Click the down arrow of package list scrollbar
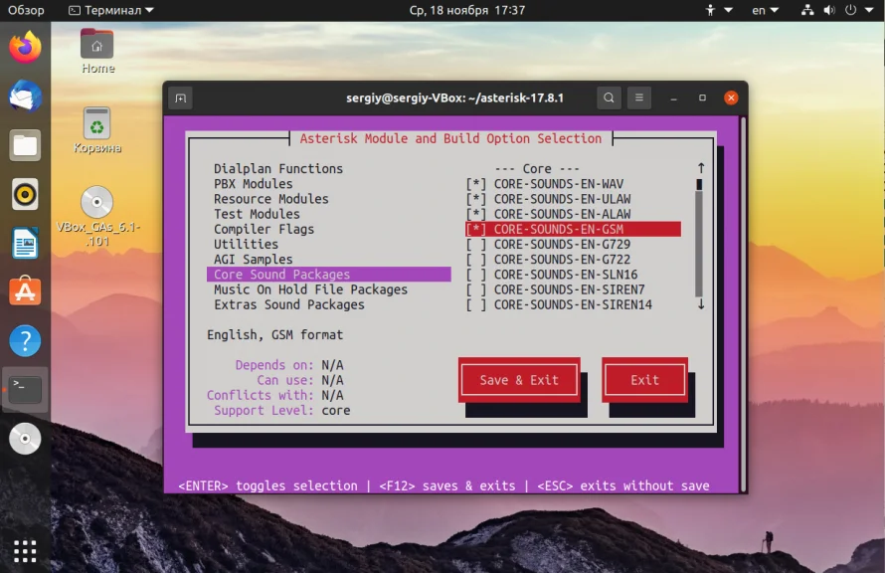885x573 pixels. tap(701, 304)
